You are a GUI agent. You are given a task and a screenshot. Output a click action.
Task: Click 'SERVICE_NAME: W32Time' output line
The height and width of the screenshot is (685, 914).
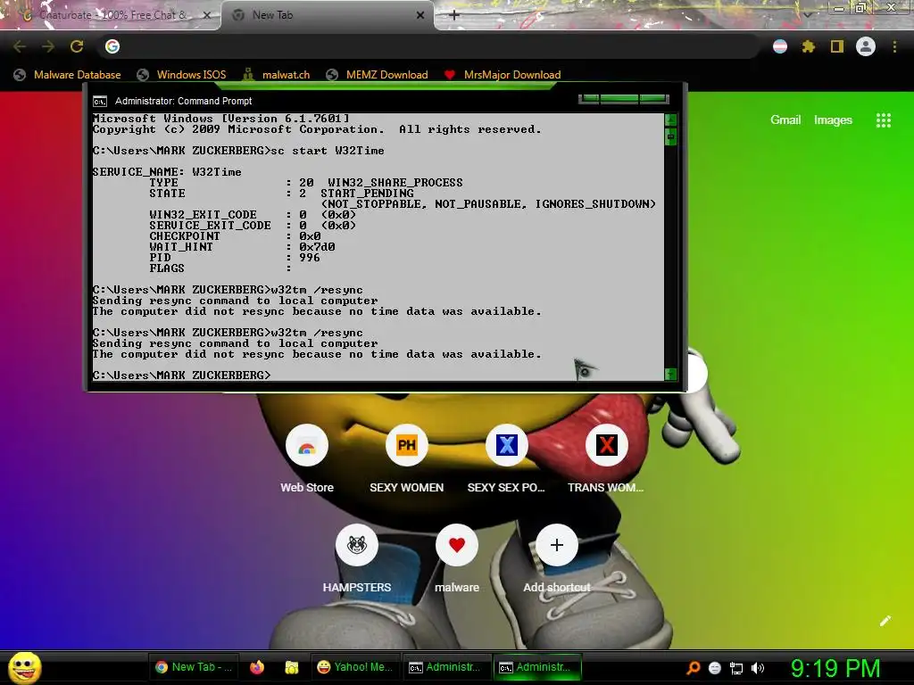coord(167,172)
